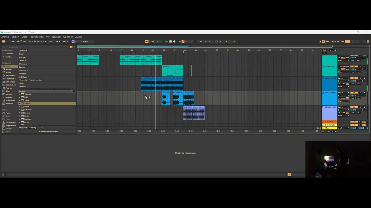Expand the Reverb device in list
Image resolution: width=371 pixels, height=208 pixels.
[20, 113]
